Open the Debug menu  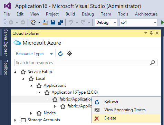88,14
